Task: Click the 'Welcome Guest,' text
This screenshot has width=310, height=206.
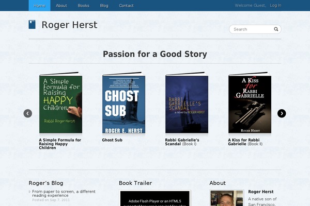Action: [x=250, y=6]
